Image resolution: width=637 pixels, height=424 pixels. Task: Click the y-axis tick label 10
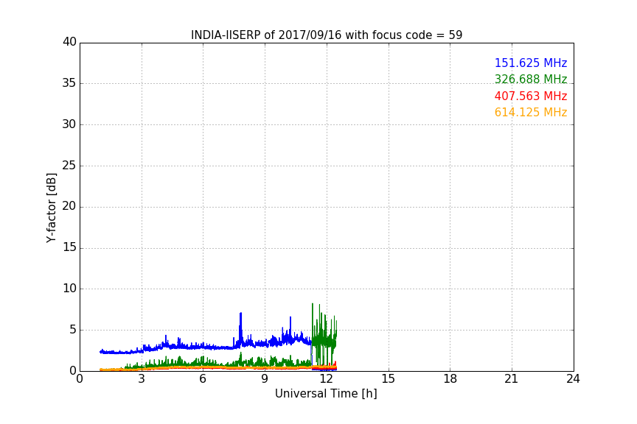pyautogui.click(x=69, y=289)
